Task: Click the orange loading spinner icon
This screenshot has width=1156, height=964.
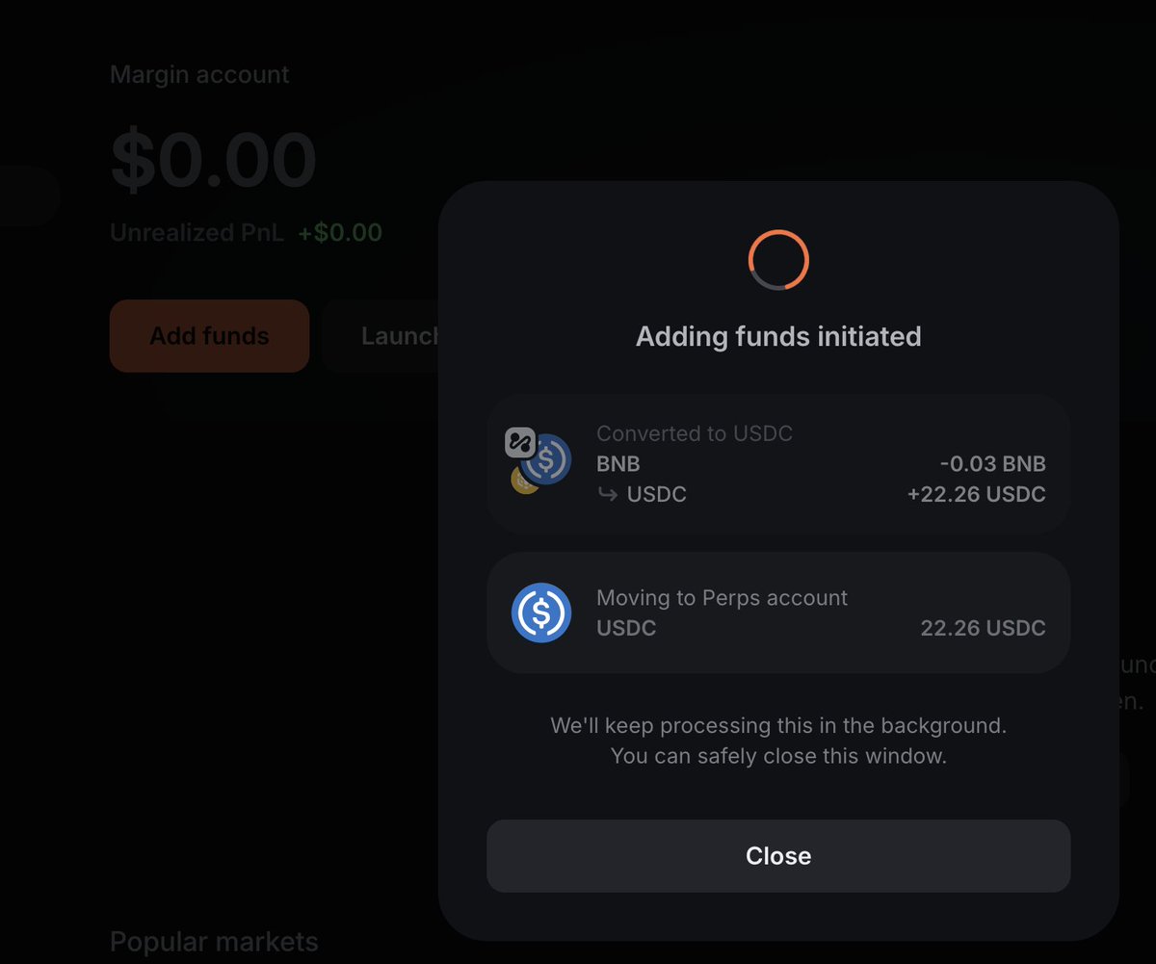Action: coord(778,260)
